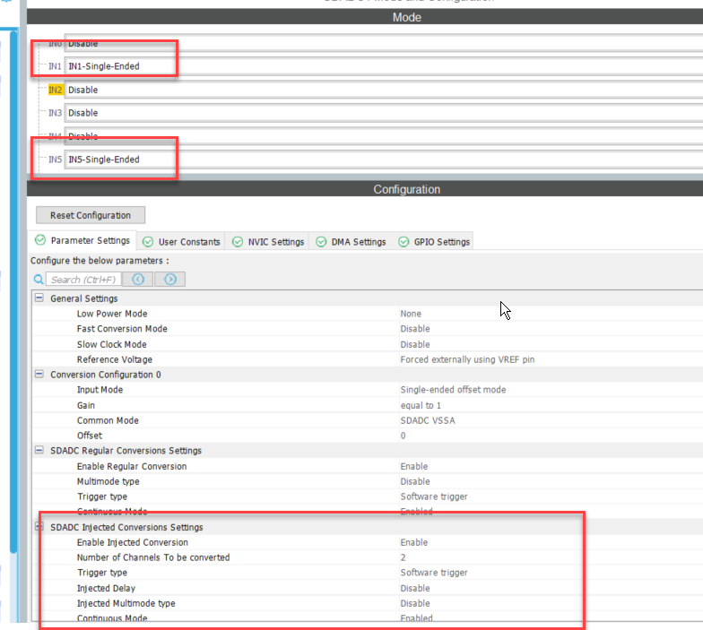Click the left panel blue vertical scrollbar
The height and width of the screenshot is (630, 703).
click(x=13, y=291)
